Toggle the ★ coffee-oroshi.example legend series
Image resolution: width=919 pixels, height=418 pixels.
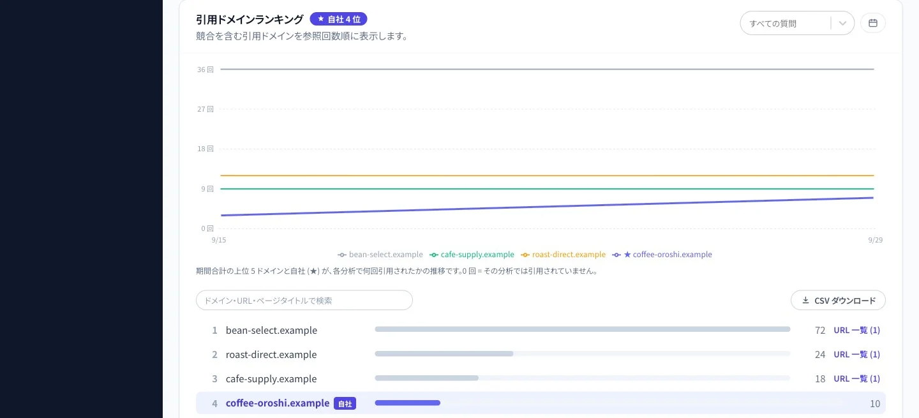tap(662, 255)
